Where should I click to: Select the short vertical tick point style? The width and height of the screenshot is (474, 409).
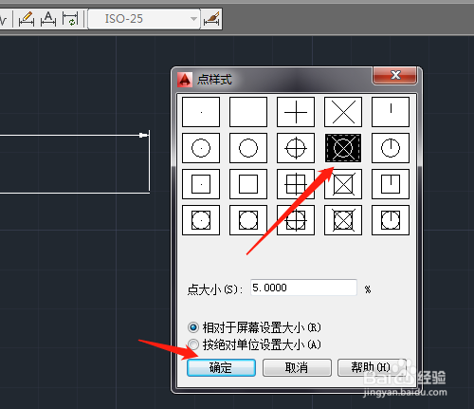pos(391,112)
